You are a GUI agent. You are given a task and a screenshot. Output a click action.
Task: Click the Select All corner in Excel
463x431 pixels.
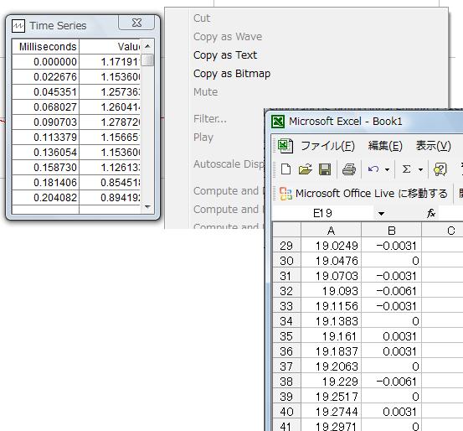[x=286, y=231]
